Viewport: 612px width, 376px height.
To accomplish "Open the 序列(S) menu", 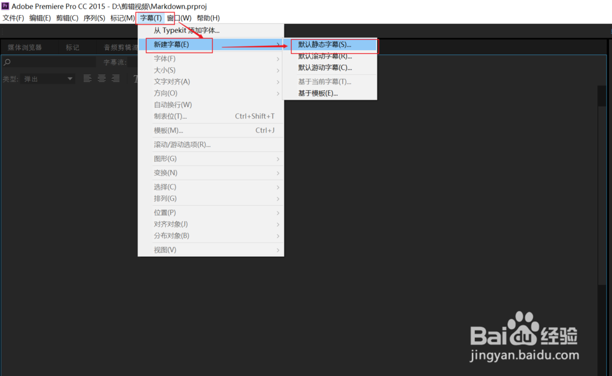I will (x=94, y=18).
